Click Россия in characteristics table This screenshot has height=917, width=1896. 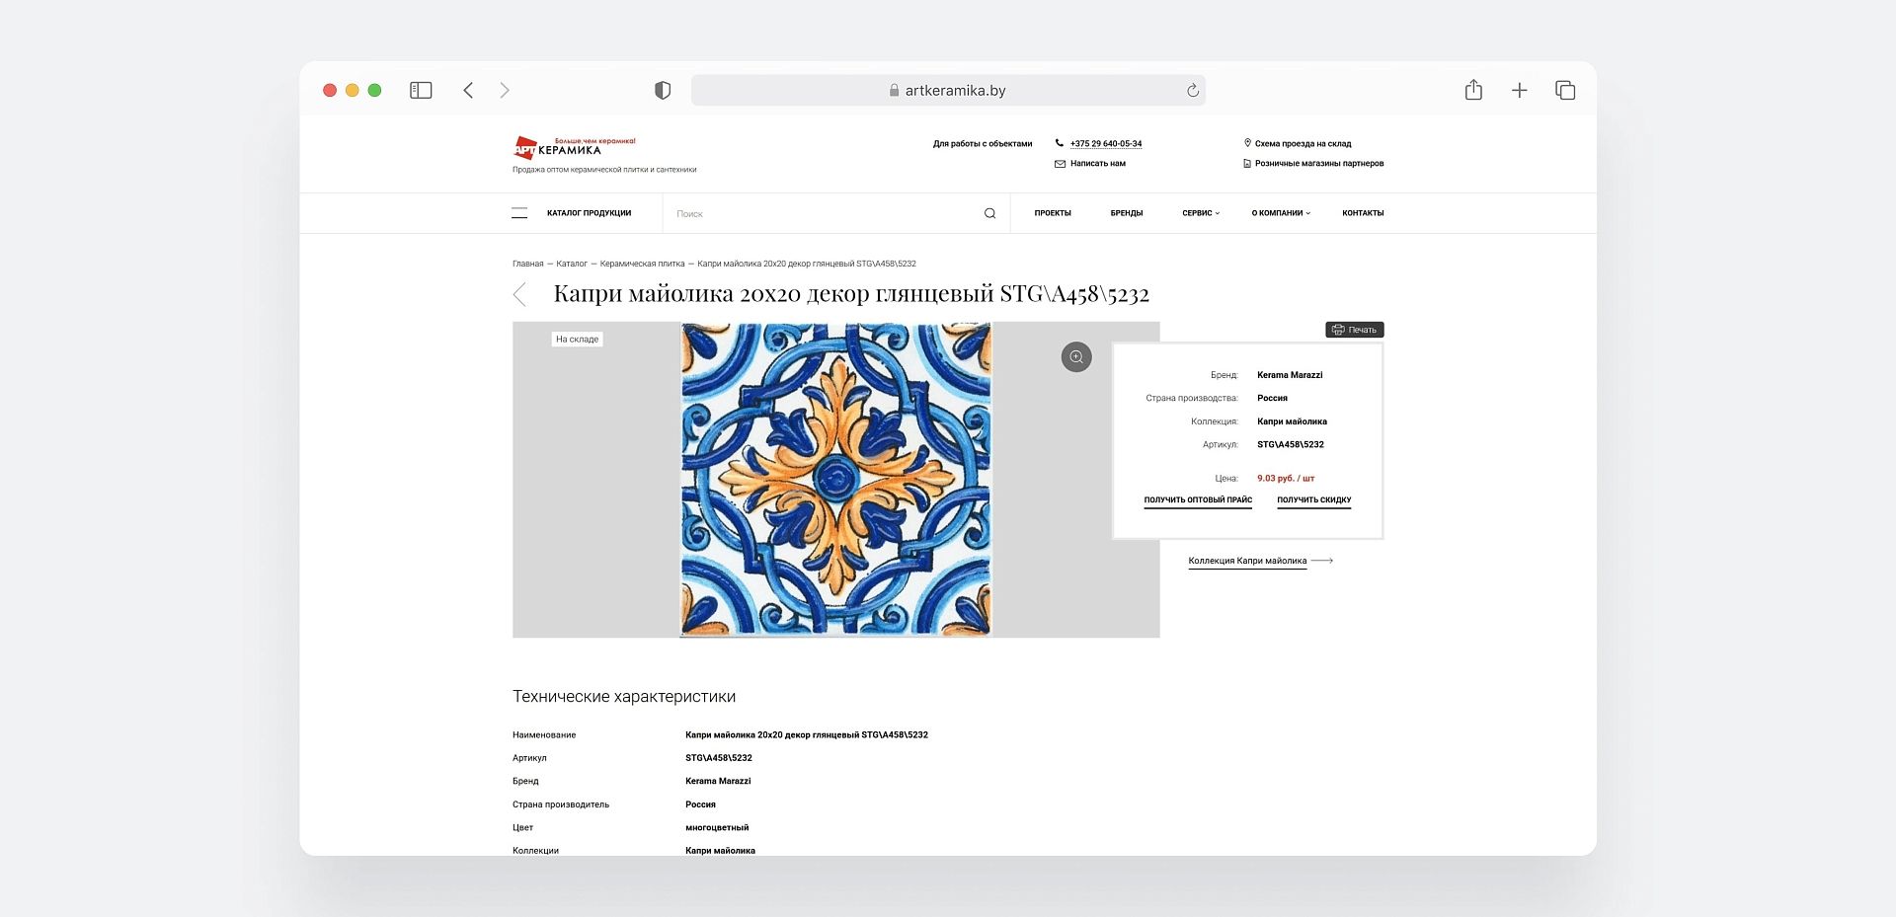700,804
